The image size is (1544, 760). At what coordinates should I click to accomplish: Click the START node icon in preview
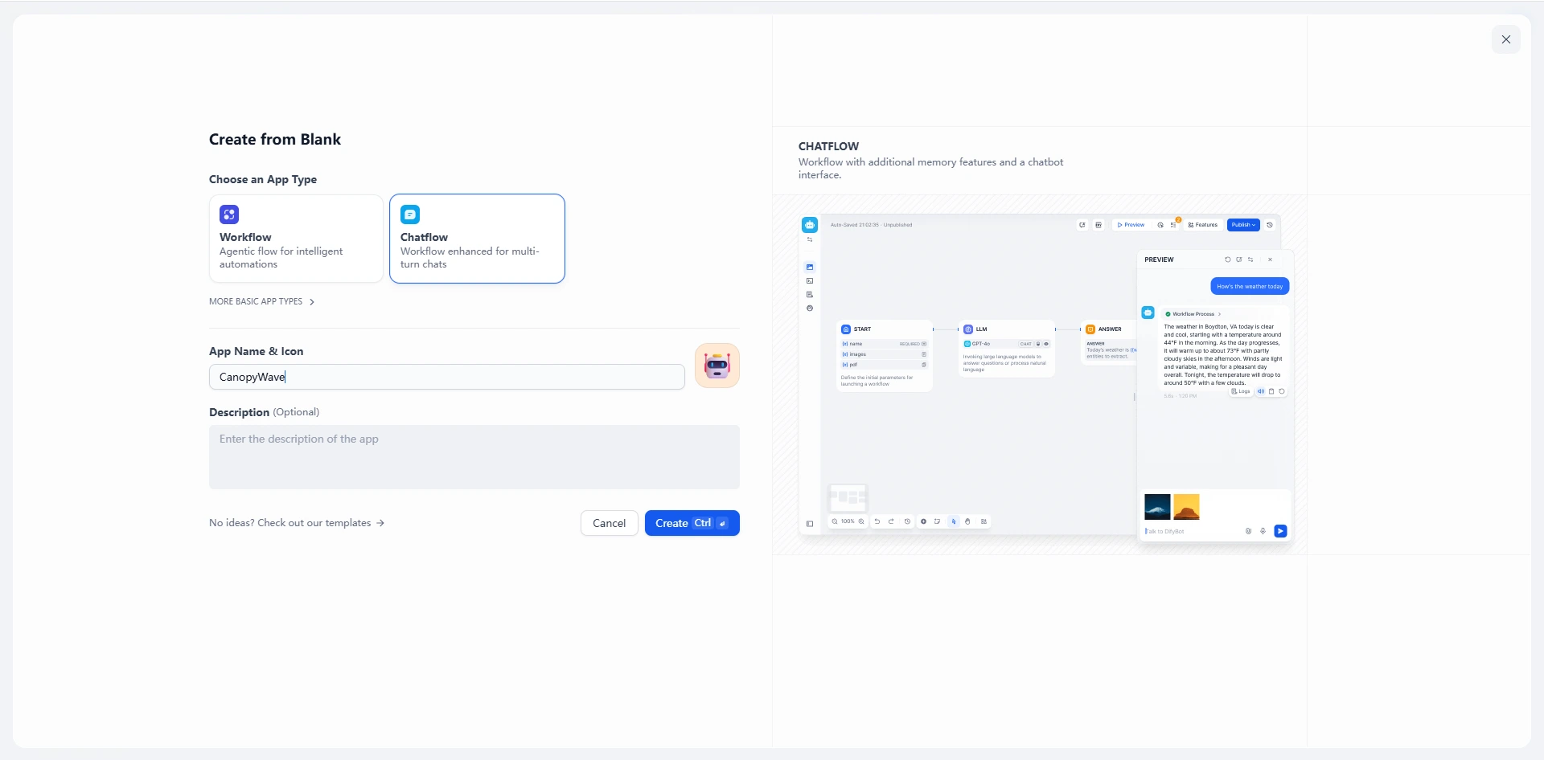pyautogui.click(x=846, y=329)
